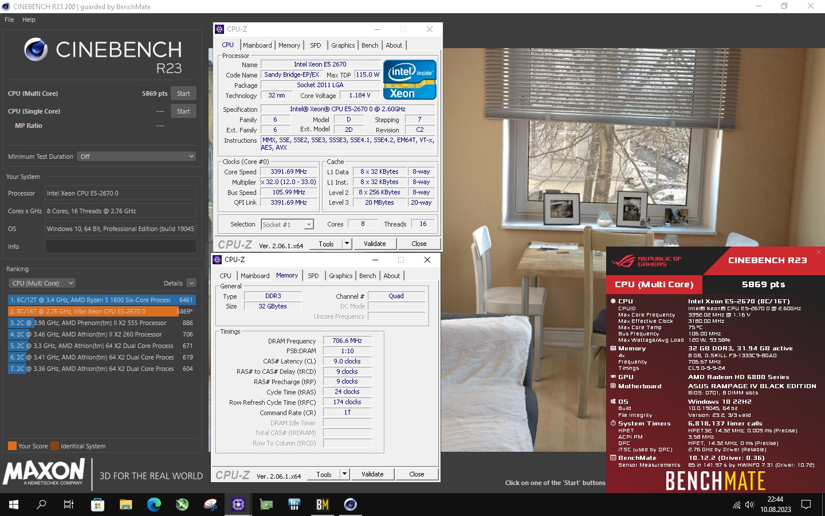Viewport: 825px width, 516px height.
Task: Expand the ranking Details arrow button
Action: click(x=191, y=283)
